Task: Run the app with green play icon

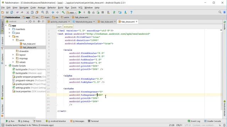Action: [x=80, y=12]
